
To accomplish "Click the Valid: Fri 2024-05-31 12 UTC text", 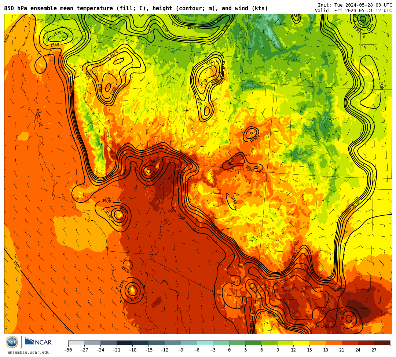I will [x=353, y=11].
